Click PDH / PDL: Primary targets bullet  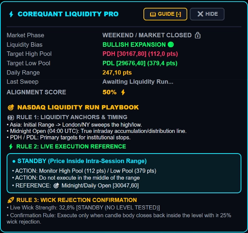pos(69,137)
